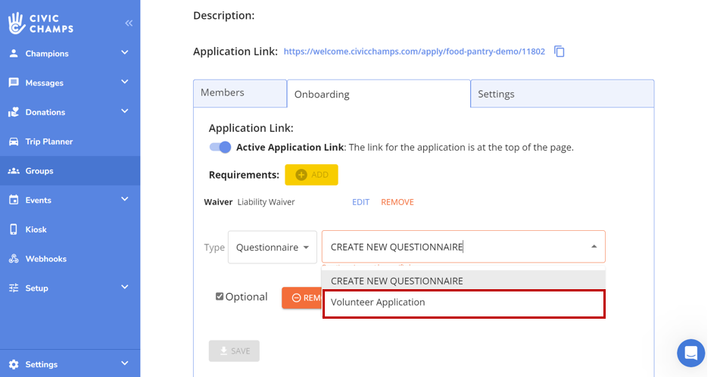Viewport: 720px width, 377px height.
Task: Open the Type Questionnaire dropdown
Action: (272, 248)
